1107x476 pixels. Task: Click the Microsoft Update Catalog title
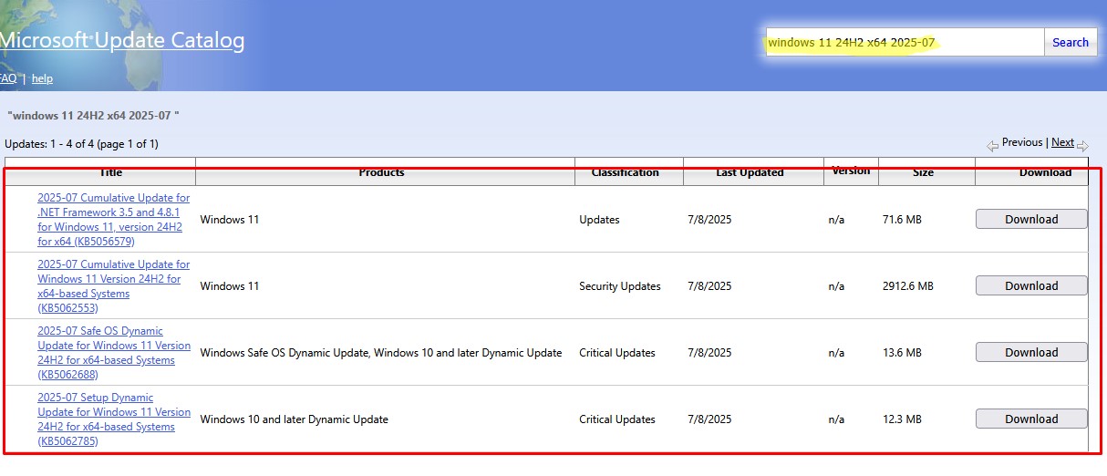(122, 40)
